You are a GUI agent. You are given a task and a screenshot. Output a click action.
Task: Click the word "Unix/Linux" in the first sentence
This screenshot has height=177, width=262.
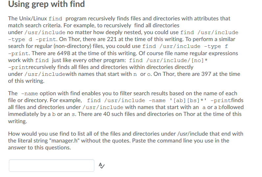click(x=33, y=18)
